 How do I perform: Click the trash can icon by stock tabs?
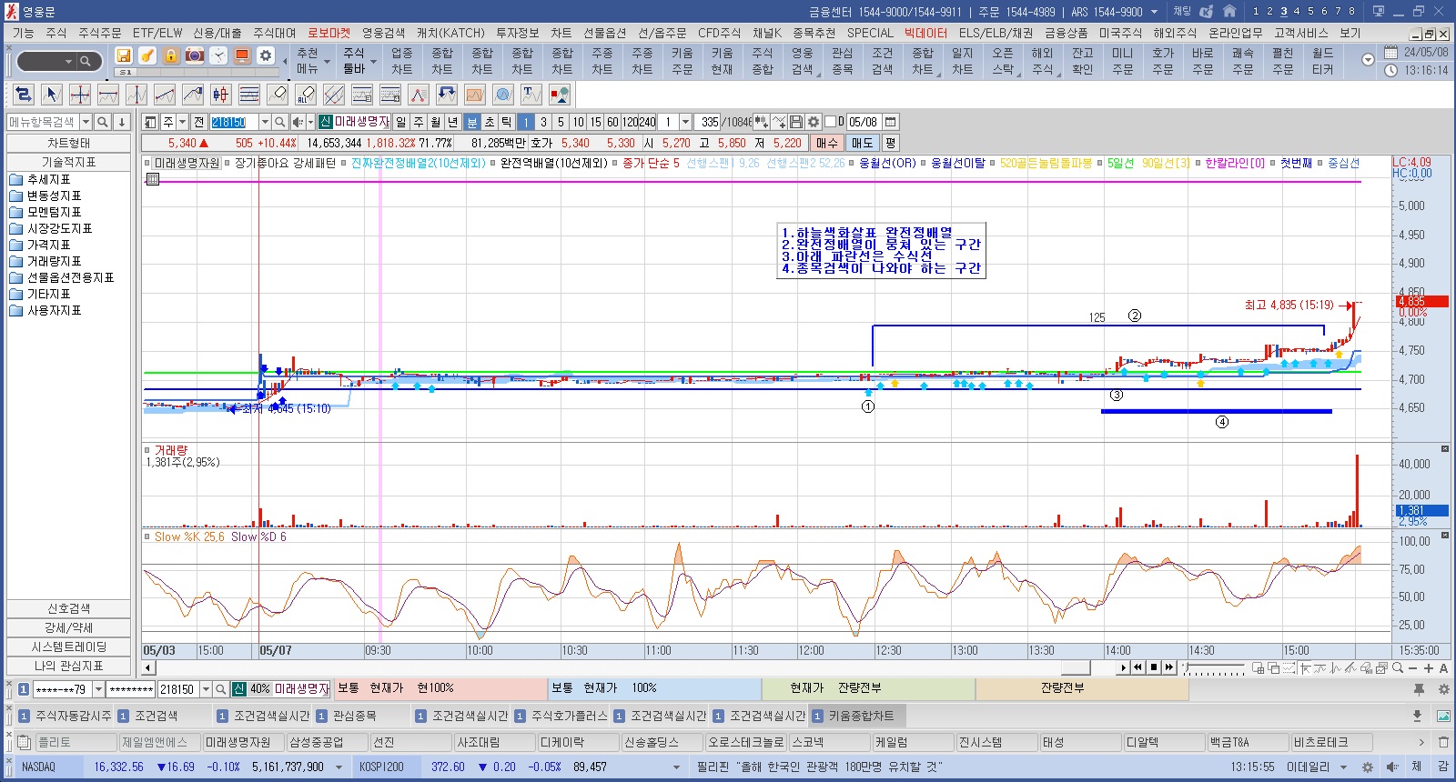point(1443,742)
